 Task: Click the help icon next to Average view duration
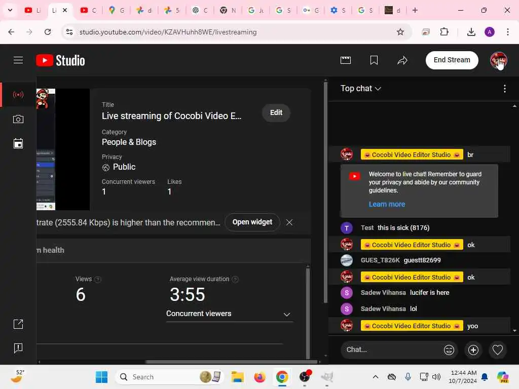[235, 280]
